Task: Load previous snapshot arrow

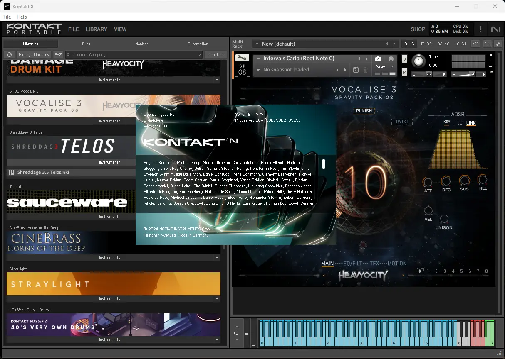Action: click(337, 70)
